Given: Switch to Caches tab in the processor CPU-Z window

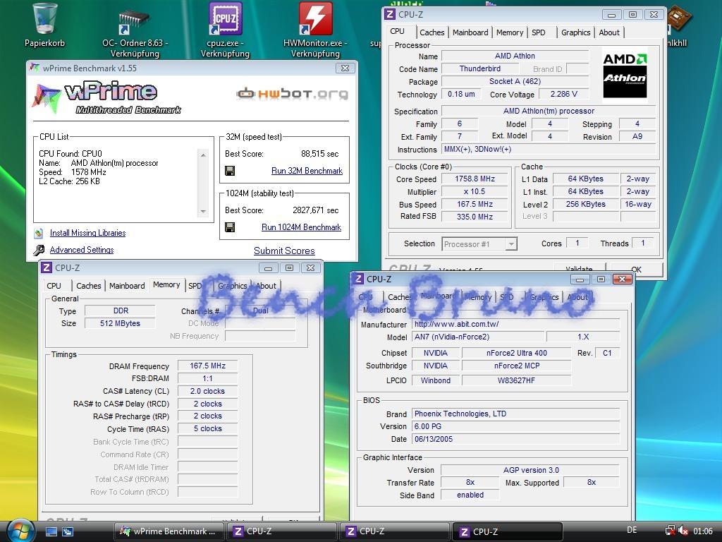Looking at the screenshot, I should click(432, 32).
